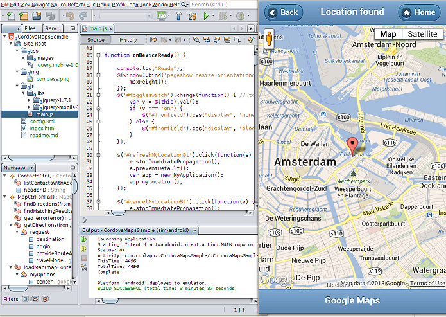Select config.xml in the project tree
The width and height of the screenshot is (446, 317).
[42, 121]
